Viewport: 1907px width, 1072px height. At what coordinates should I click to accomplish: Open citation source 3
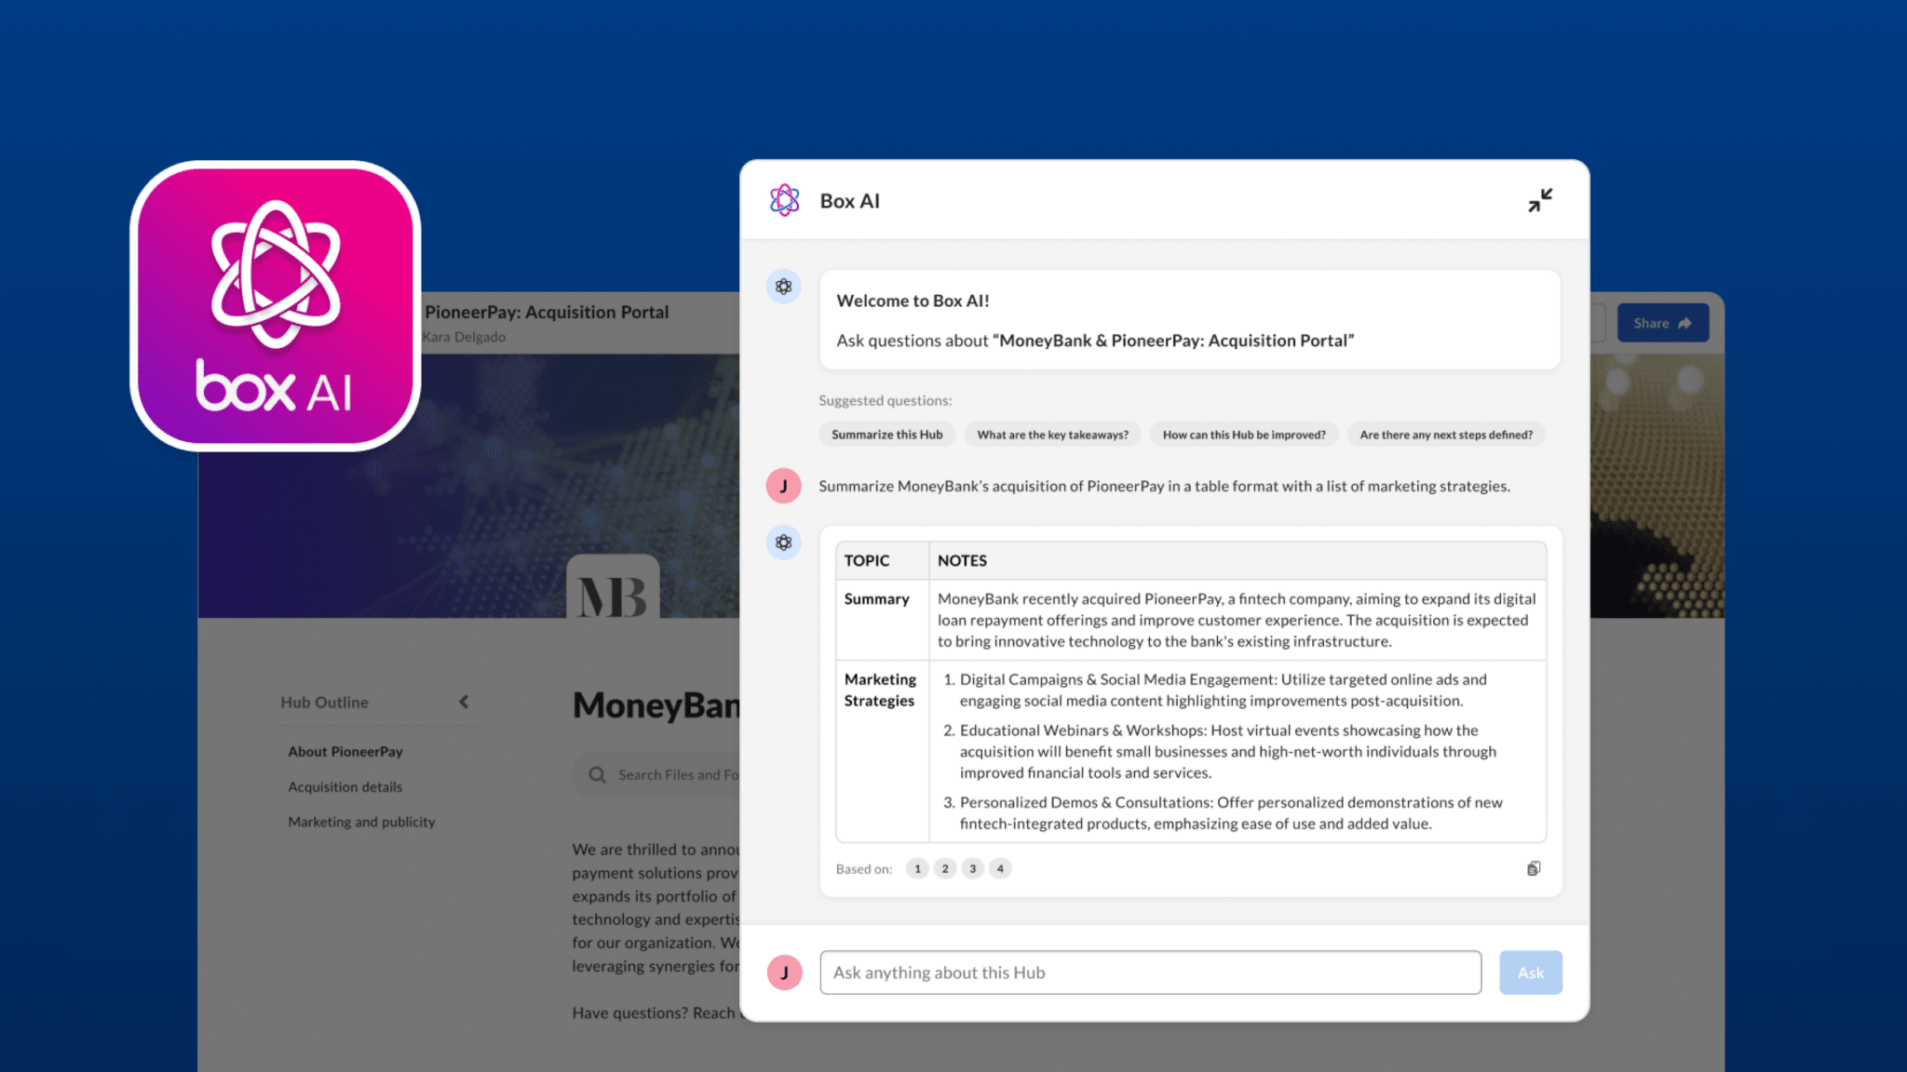pyautogui.click(x=973, y=868)
